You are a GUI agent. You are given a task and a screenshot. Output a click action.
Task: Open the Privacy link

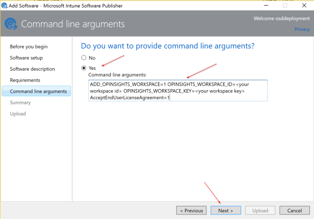302,29
